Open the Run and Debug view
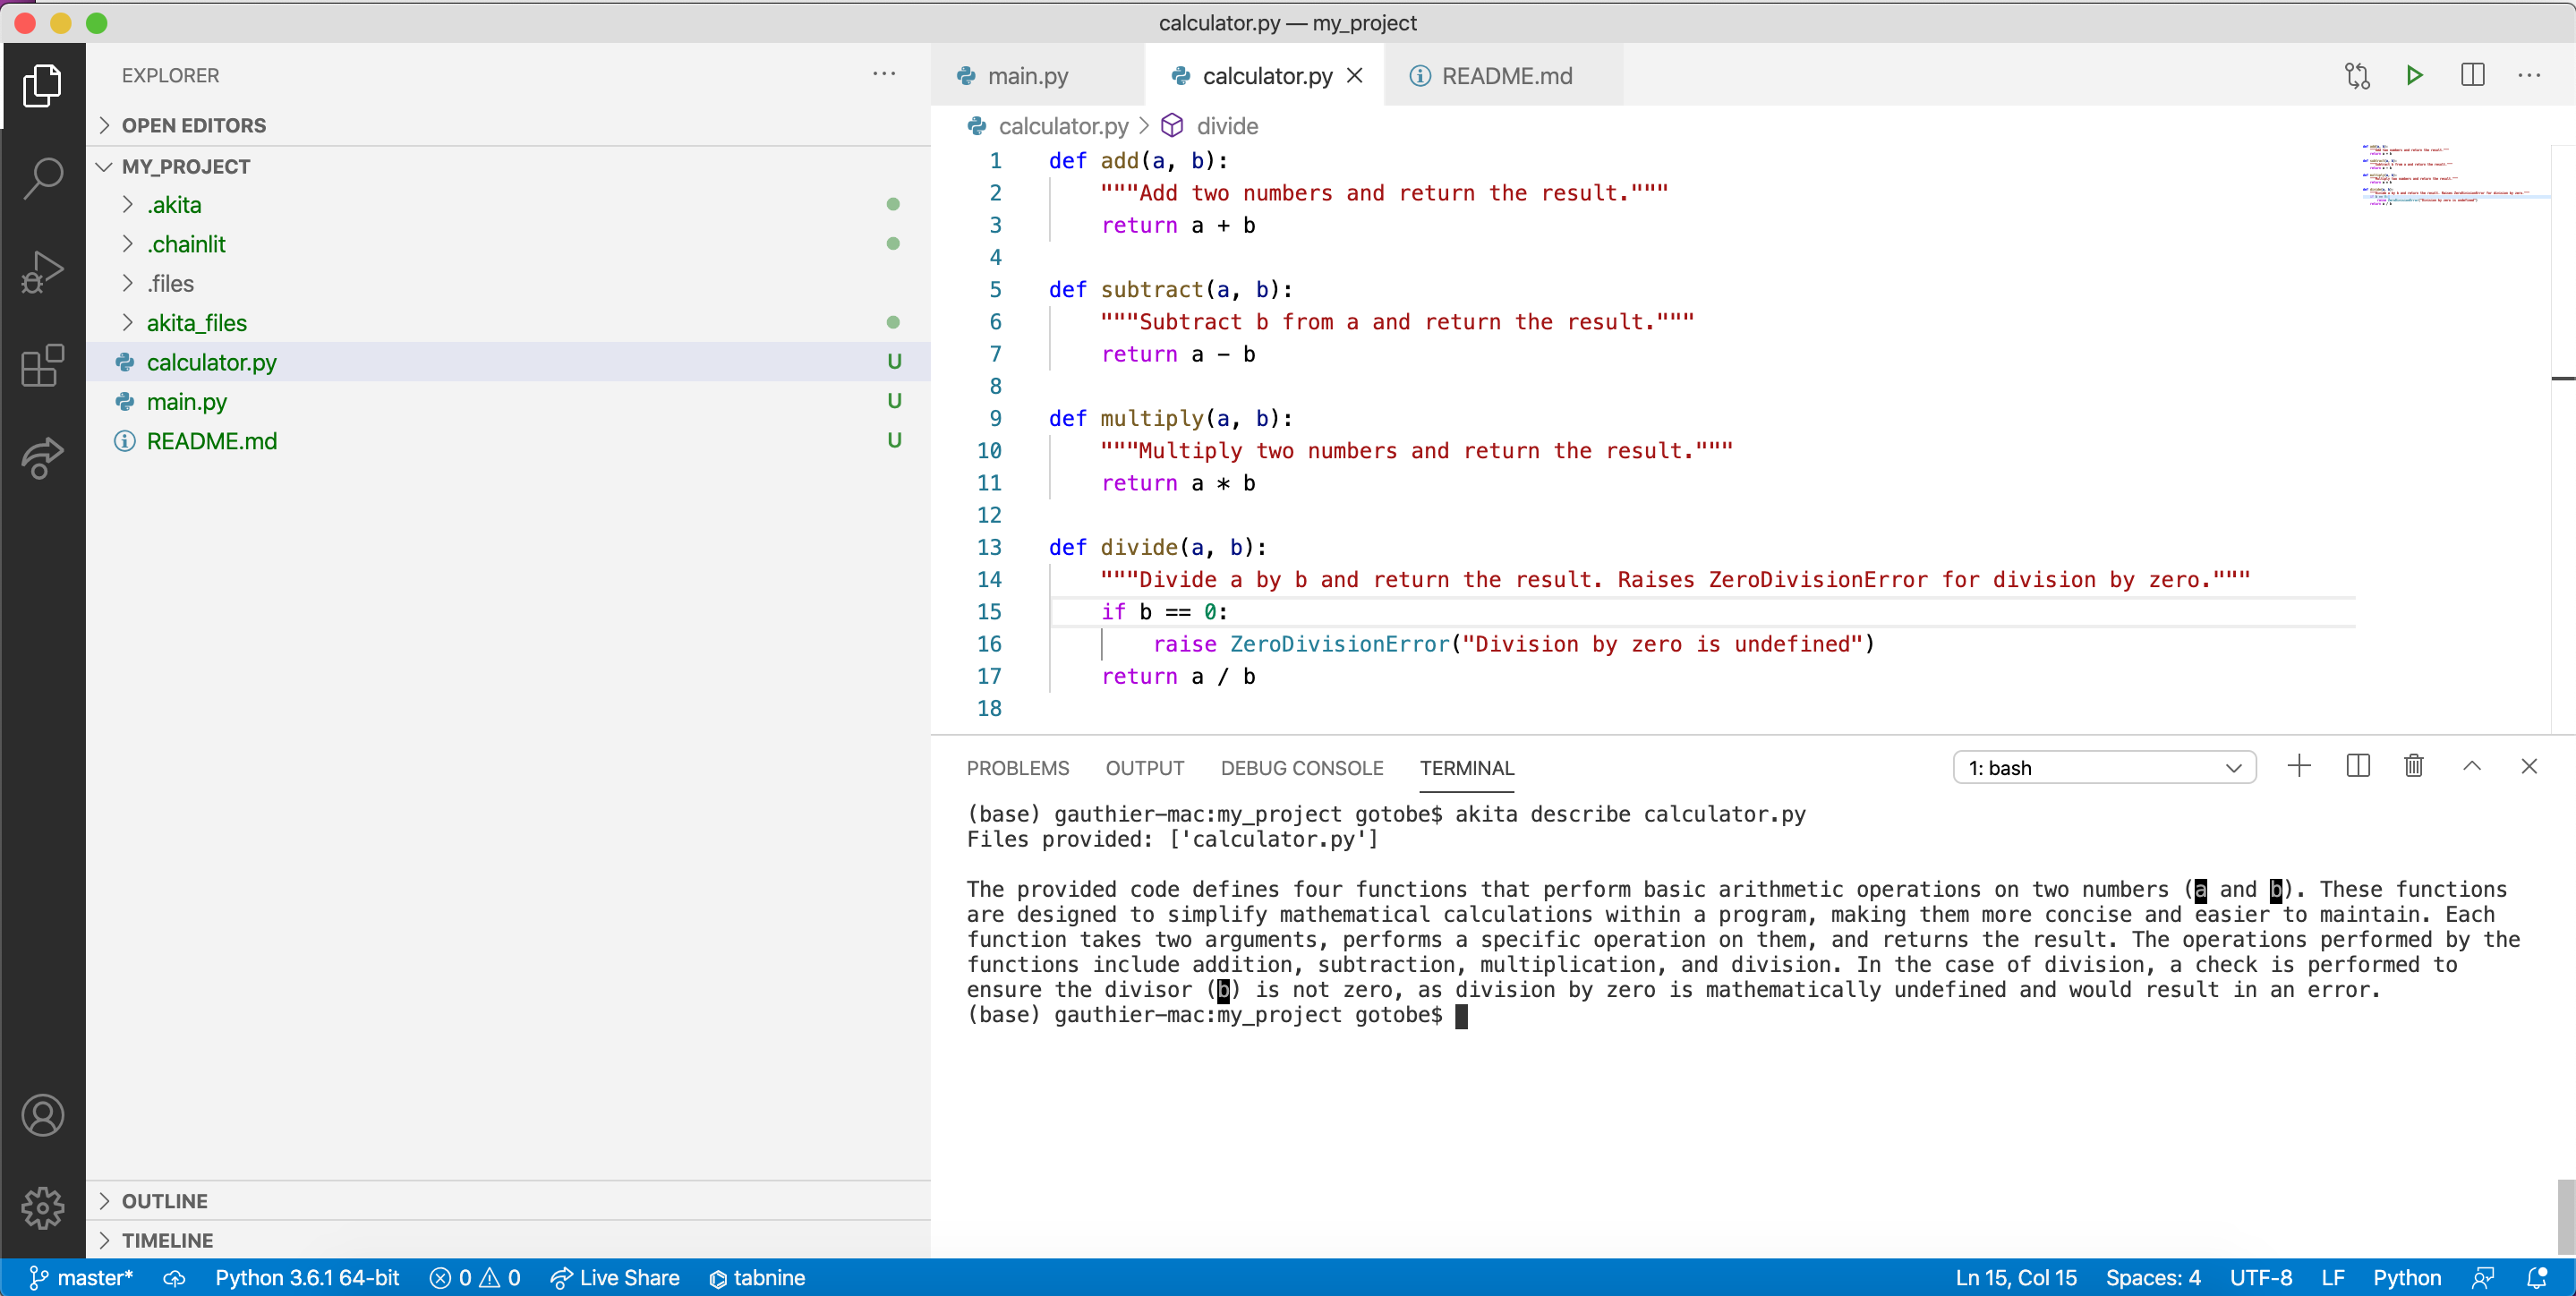The width and height of the screenshot is (2576, 1296). click(42, 272)
